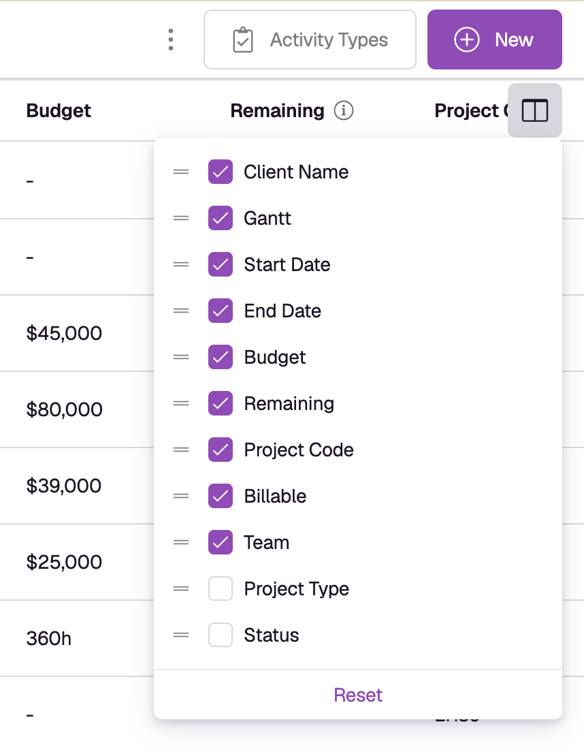Click the column chooser icon
This screenshot has width=584, height=752.
click(x=535, y=111)
